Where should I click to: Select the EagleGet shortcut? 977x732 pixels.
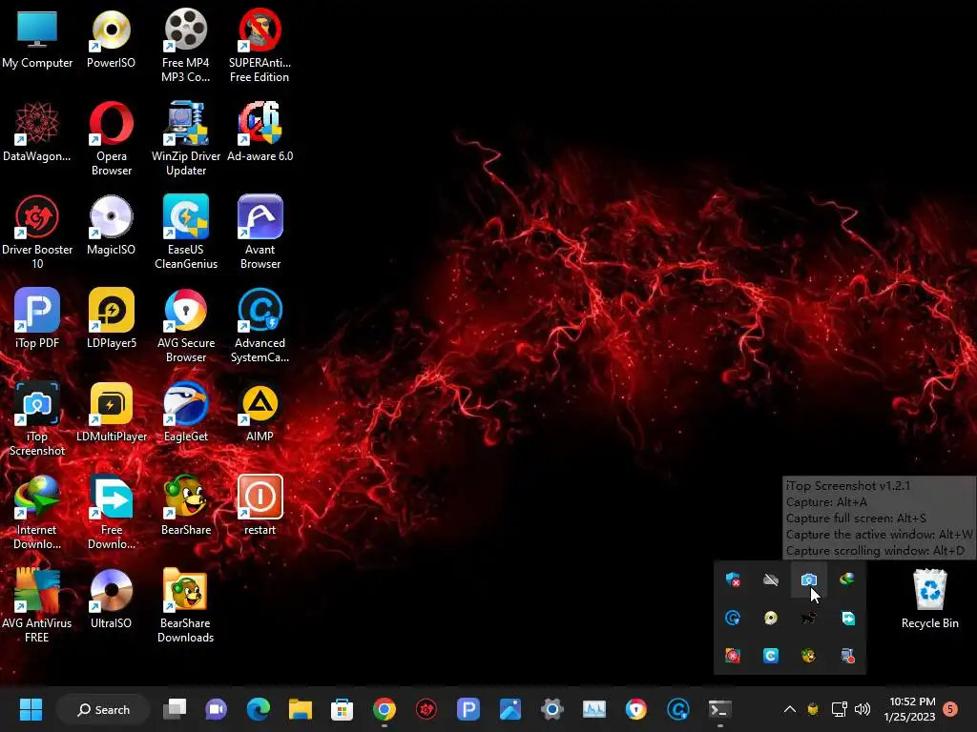[x=186, y=413]
